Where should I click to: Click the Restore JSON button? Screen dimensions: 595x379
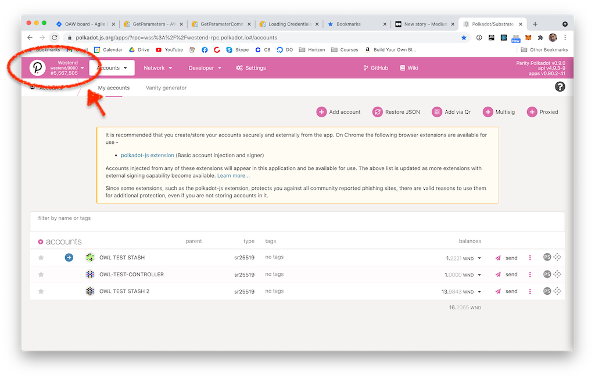click(396, 112)
